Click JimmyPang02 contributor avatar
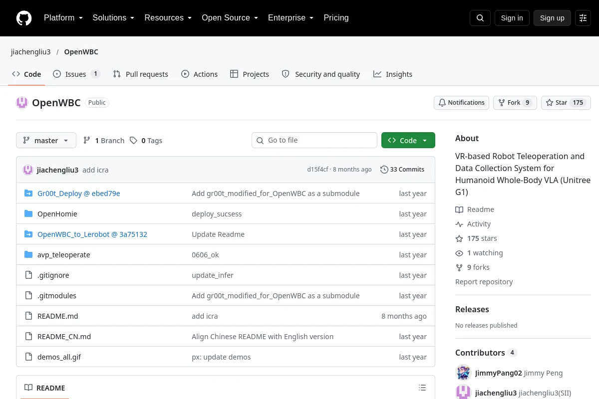The height and width of the screenshot is (399, 599). pos(463,373)
